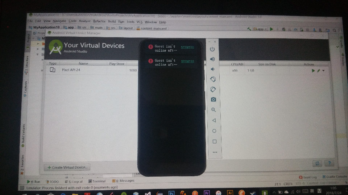Launch the Pixel API 24 device with the green play icon
This screenshot has width=348, height=195.
(313, 71)
